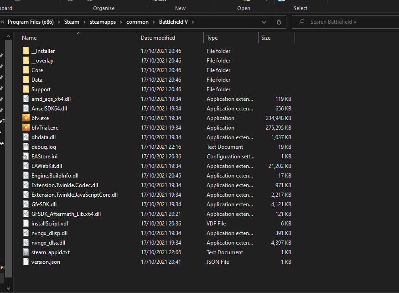The height and width of the screenshot is (293, 399).
Task: Select the Support folder icon
Action: tap(26, 89)
